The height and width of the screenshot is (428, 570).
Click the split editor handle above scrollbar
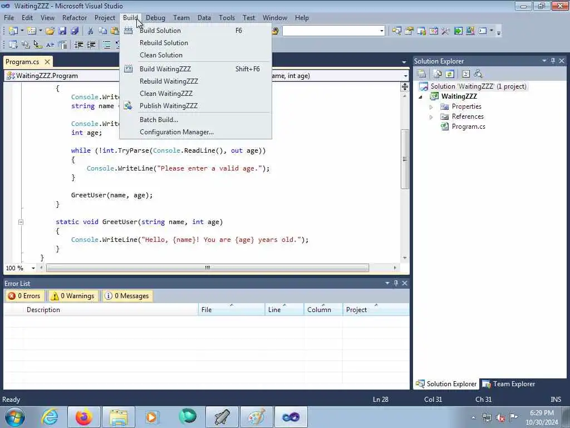(405, 86)
